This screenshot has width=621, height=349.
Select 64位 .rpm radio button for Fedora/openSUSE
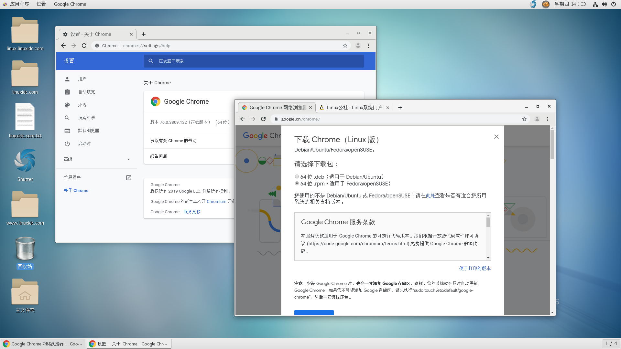point(297,183)
